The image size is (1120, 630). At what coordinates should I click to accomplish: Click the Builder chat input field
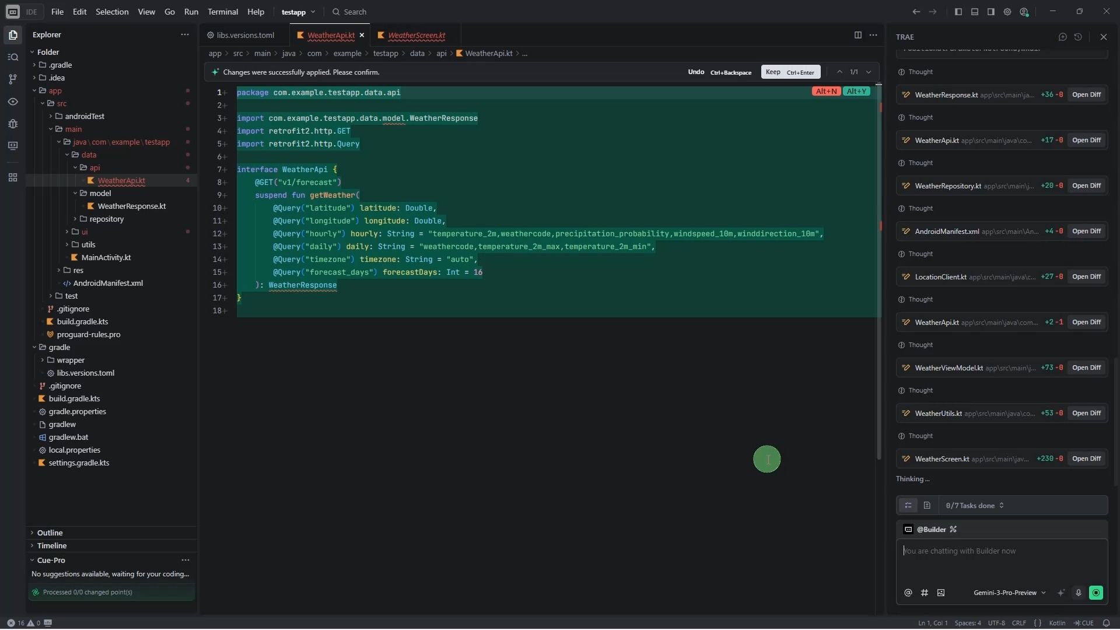pyautogui.click(x=1001, y=560)
